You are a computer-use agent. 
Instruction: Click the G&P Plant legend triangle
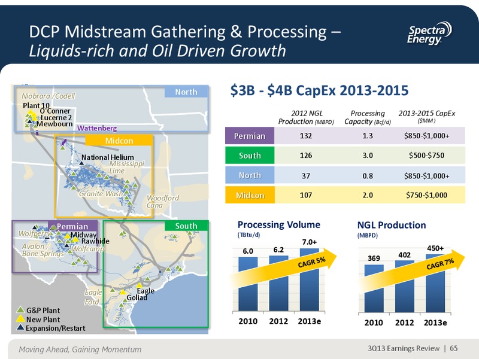coord(20,309)
